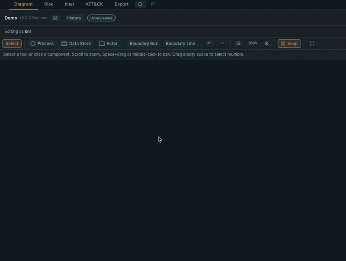The image size is (346, 261).
Task: Switch to the Risk tab
Action: pos(48,4)
